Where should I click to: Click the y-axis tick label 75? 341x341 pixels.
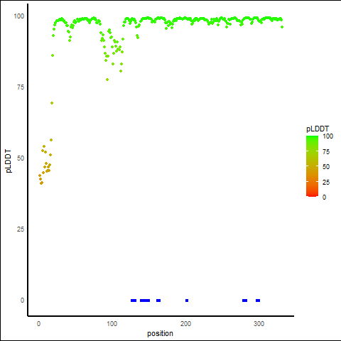point(21,87)
